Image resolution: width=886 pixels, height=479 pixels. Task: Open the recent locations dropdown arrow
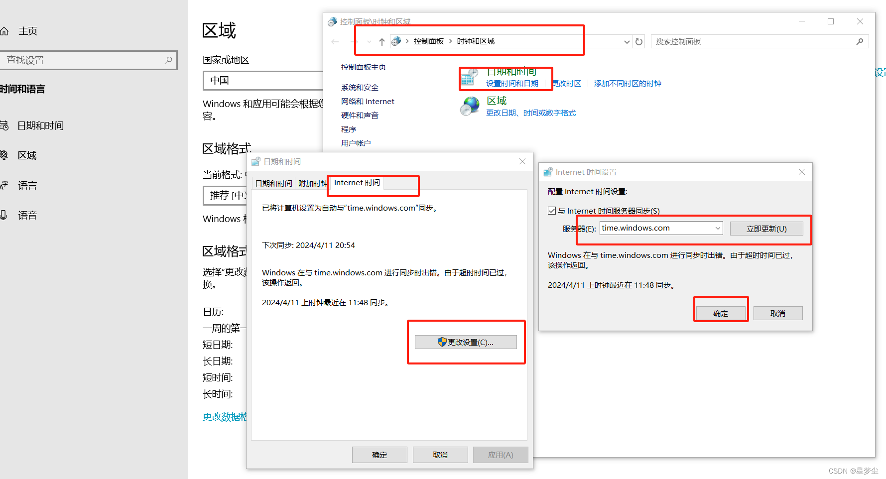coord(369,42)
